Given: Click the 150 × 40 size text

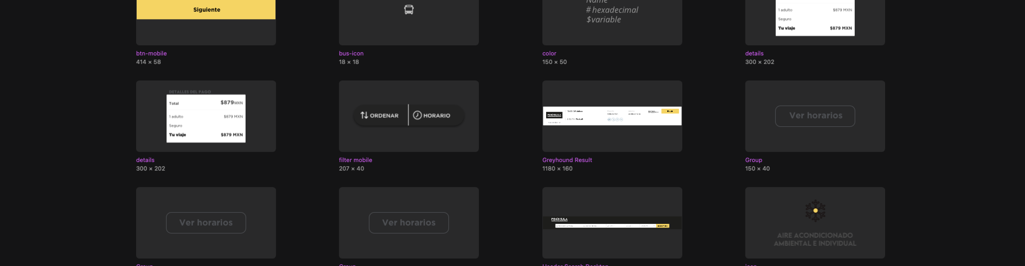Looking at the screenshot, I should pyautogui.click(x=757, y=169).
